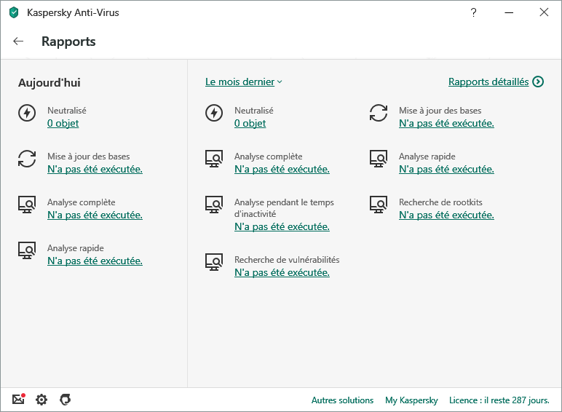Open Autres solutions in the footer
Image resolution: width=562 pixels, height=412 pixels.
click(x=342, y=400)
